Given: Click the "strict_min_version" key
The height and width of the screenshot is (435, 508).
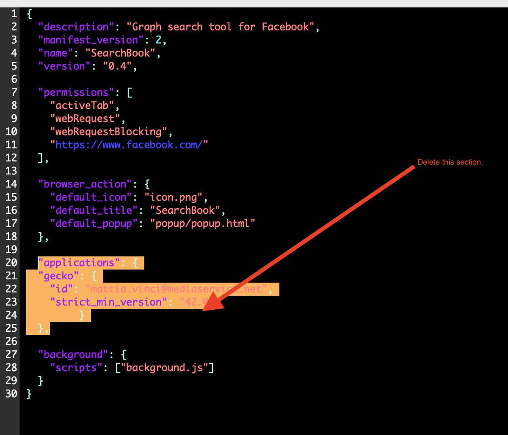Looking at the screenshot, I should (109, 302).
